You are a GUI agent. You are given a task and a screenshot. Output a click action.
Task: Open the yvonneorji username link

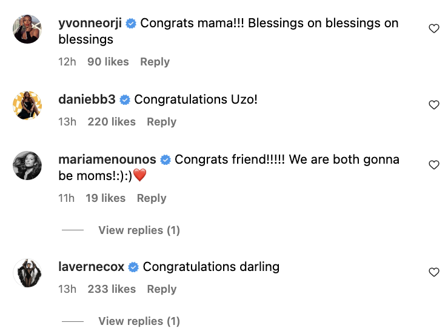(90, 24)
